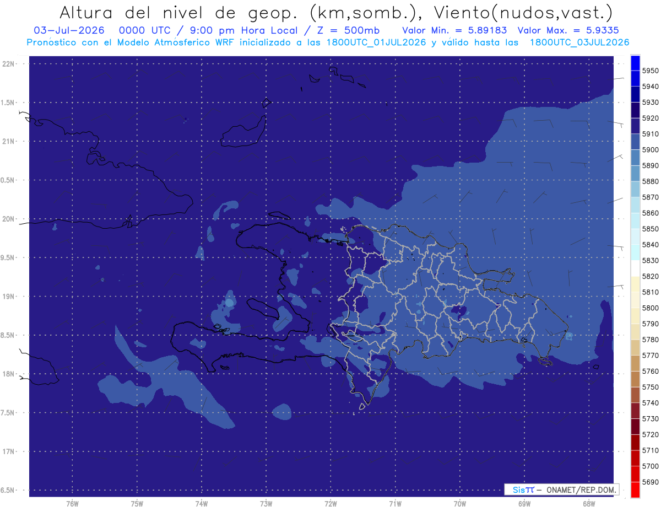661x511 pixels.
Task: Click the '5800' colorbar value
Action: [651, 308]
